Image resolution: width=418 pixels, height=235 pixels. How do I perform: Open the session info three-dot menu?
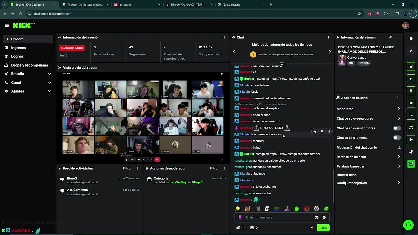224,37
